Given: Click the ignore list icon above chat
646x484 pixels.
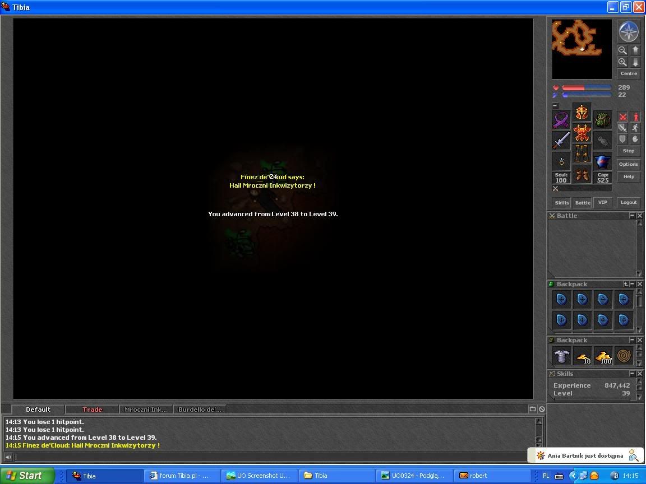Looking at the screenshot, I should (x=542, y=409).
